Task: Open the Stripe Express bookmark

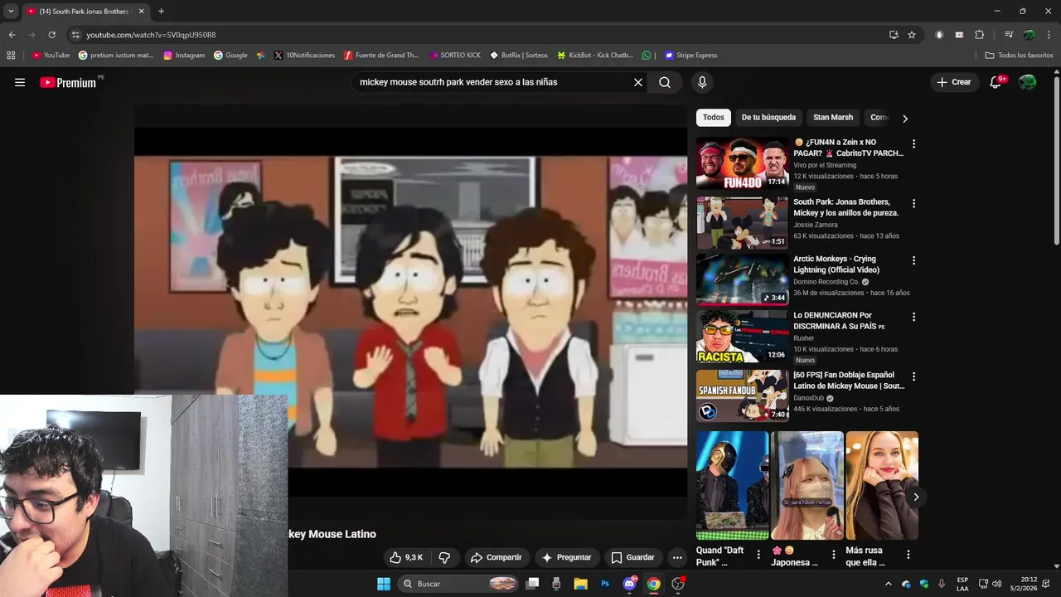Action: tap(690, 56)
